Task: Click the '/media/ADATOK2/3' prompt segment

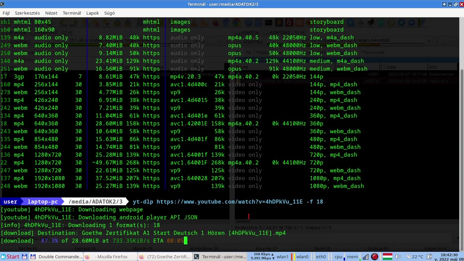Action: (96, 202)
